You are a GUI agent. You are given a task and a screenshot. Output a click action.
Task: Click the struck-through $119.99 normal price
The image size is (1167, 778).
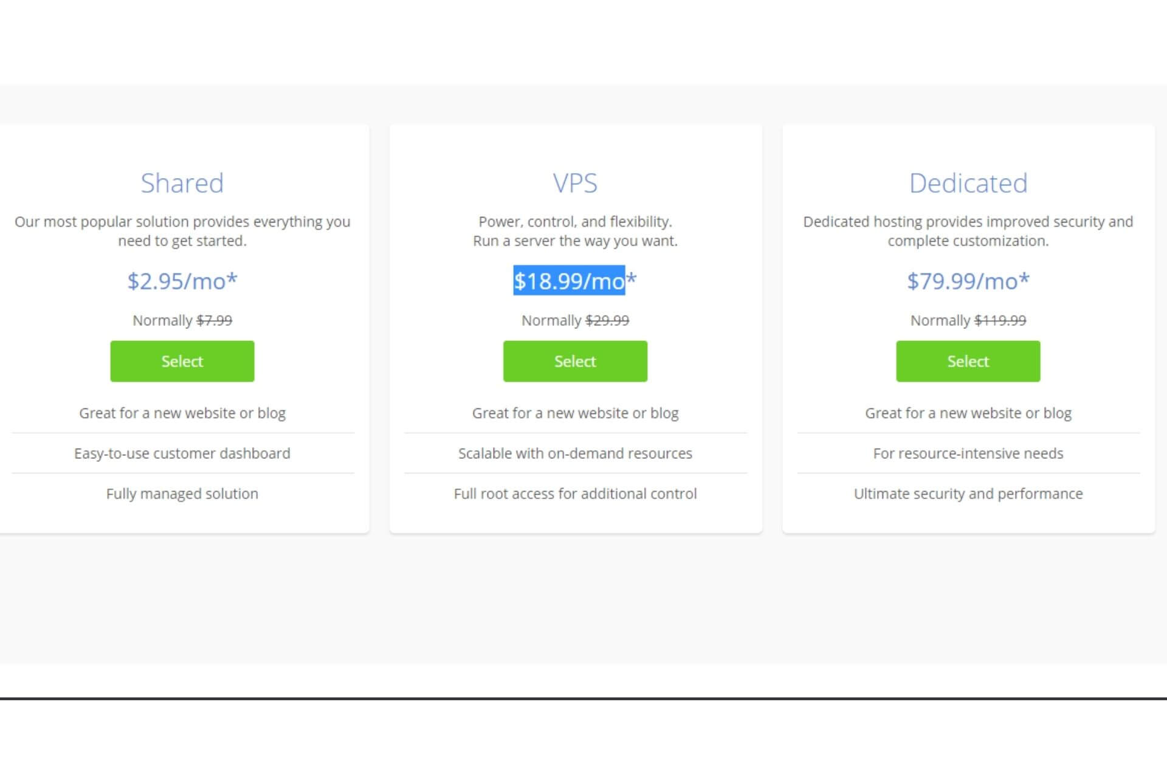click(x=1000, y=320)
